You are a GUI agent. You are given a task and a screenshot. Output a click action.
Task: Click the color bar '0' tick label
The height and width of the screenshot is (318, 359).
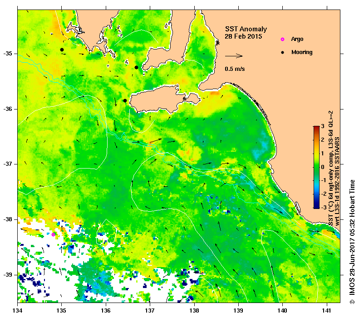coord(323,167)
